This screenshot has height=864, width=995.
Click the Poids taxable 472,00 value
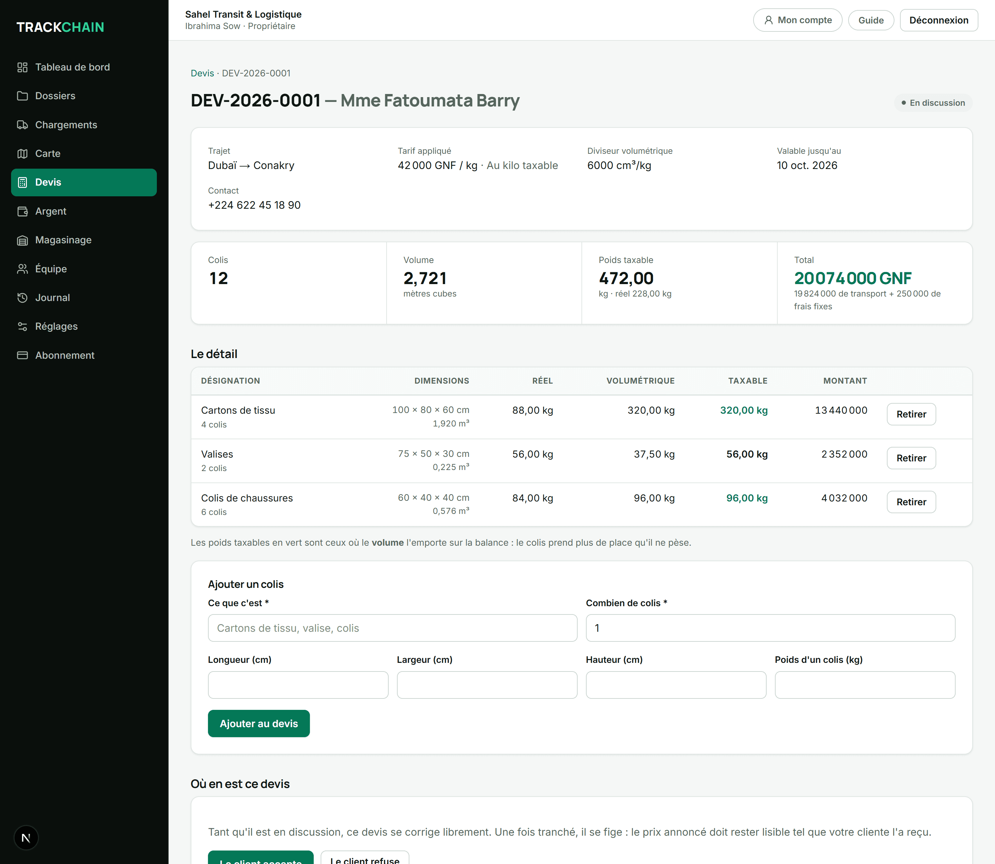tap(626, 278)
